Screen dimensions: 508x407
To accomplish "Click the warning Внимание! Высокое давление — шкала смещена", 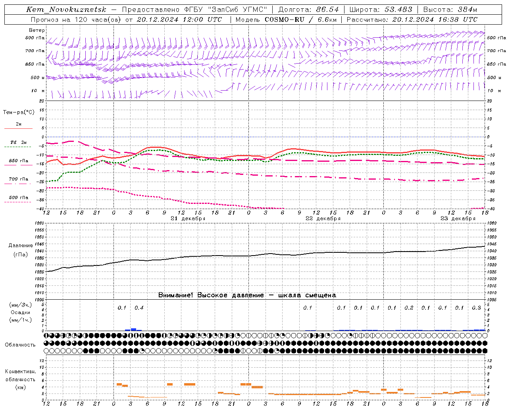I will point(247,295).
